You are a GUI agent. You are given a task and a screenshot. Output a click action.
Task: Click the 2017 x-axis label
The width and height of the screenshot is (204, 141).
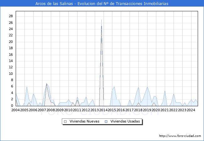click(x=129, y=110)
